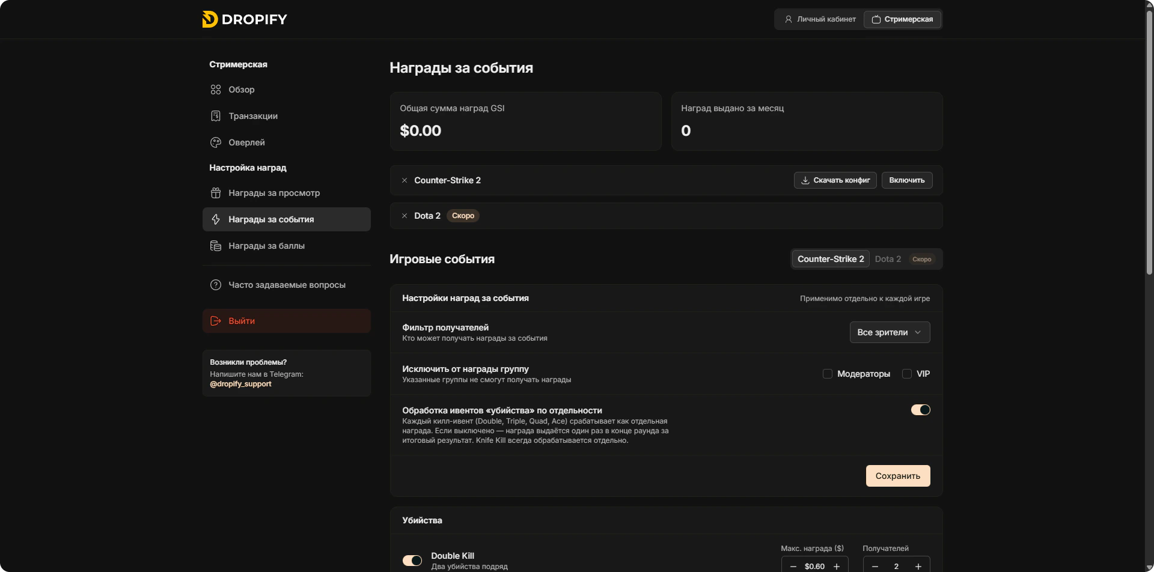Switch to Личный кабинет tab
This screenshot has width=1154, height=572.
(x=820, y=19)
